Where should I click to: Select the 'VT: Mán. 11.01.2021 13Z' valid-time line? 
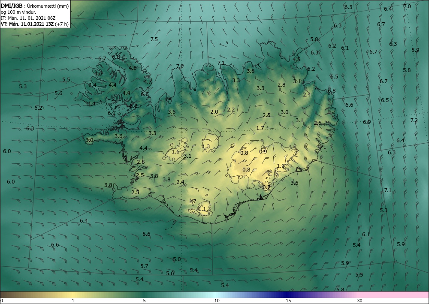point(27,24)
